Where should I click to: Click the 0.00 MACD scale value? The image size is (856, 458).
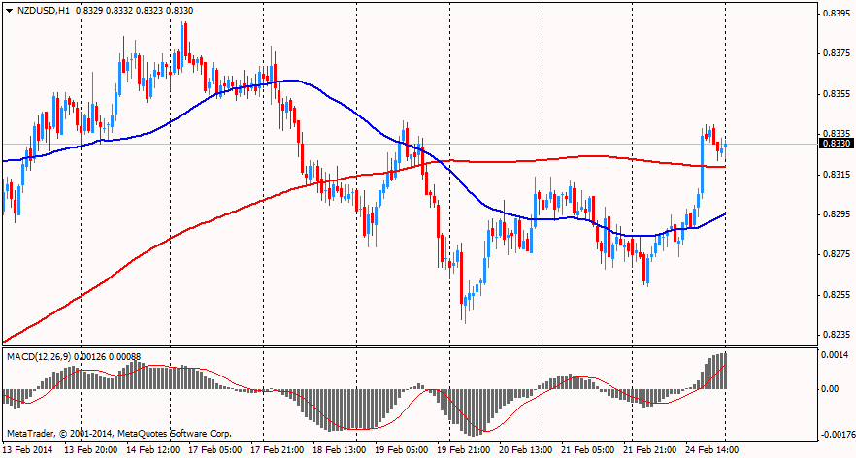[832, 389]
